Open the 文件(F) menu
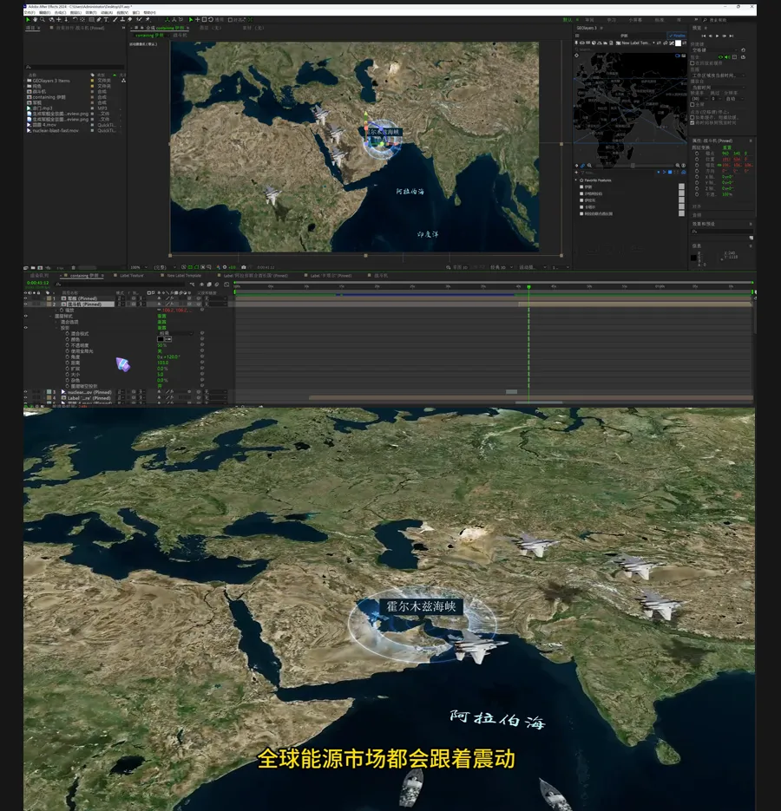781x811 pixels. 30,12
